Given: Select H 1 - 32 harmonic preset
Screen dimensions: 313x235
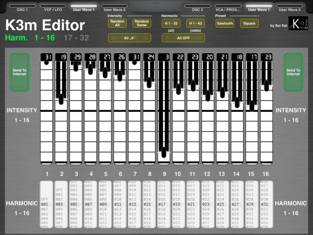Looking at the screenshot, I should (171, 23).
